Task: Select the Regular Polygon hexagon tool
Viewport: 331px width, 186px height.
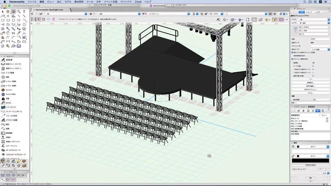Action: tap(24, 25)
